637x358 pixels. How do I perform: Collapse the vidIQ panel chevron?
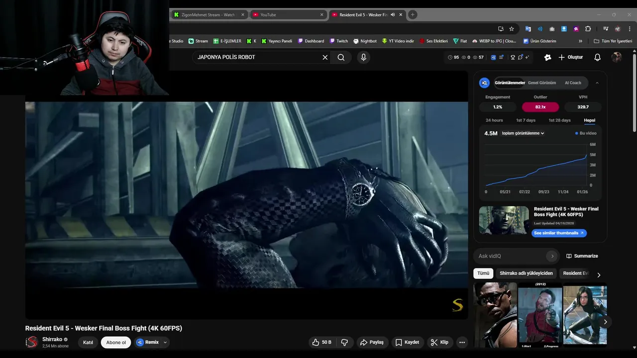(x=597, y=83)
